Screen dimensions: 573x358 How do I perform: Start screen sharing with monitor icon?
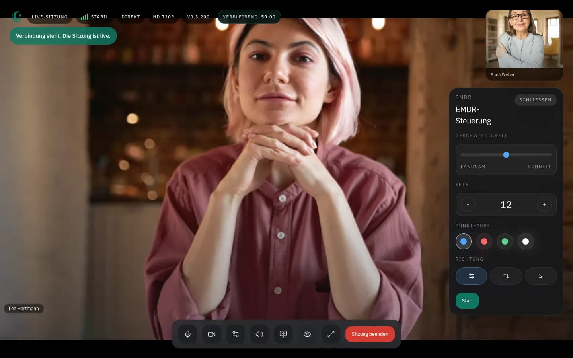[x=283, y=334]
